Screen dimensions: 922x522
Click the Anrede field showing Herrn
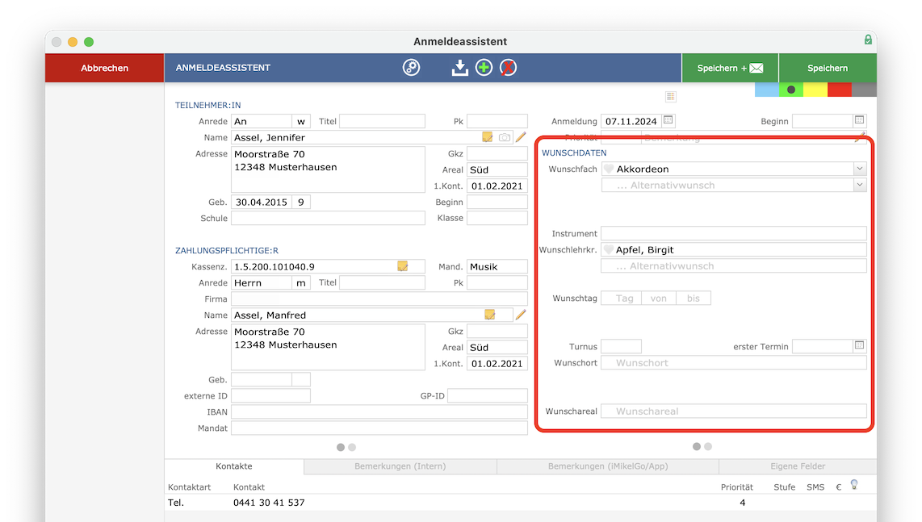click(x=262, y=282)
